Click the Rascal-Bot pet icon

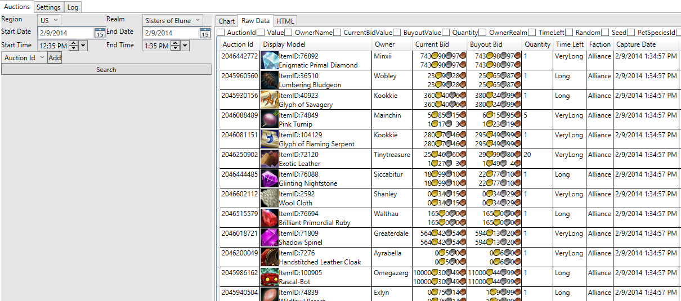[269, 277]
